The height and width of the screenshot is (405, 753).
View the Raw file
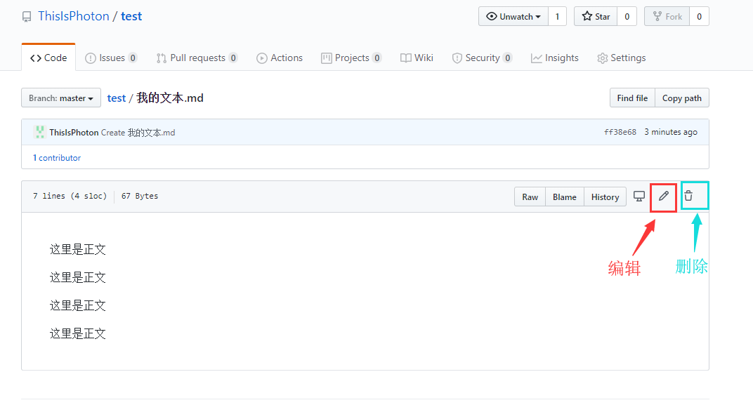click(530, 197)
